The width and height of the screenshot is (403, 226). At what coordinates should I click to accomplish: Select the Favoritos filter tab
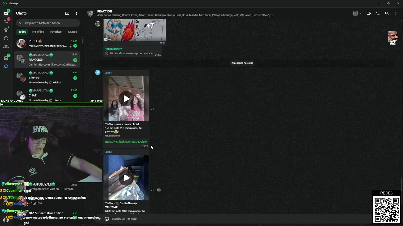tap(56, 32)
